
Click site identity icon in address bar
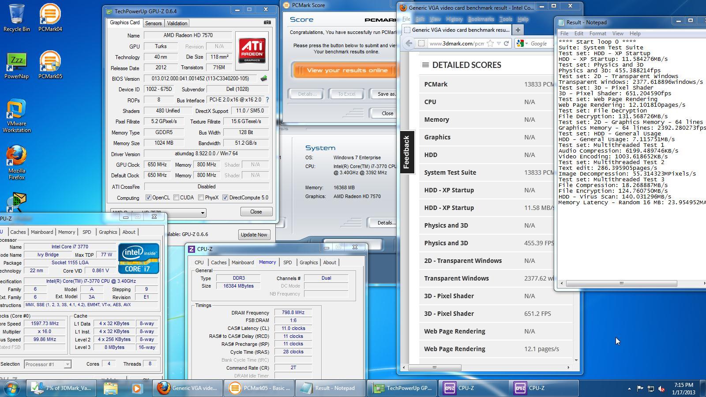[x=421, y=43]
